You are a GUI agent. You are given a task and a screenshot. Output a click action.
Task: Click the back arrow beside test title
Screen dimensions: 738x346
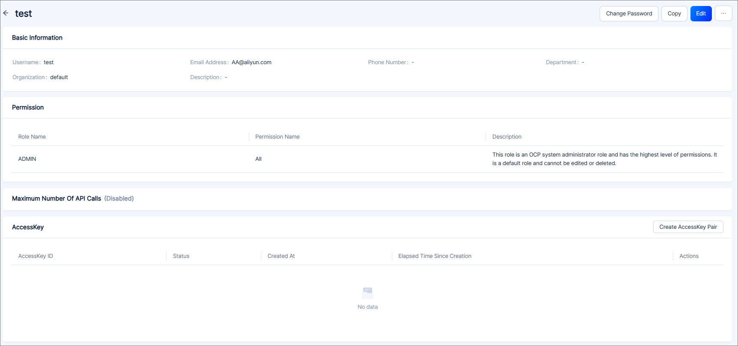6,13
